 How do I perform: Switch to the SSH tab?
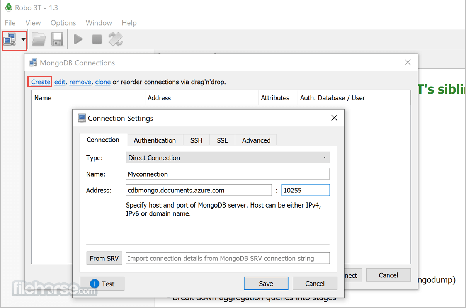pos(196,140)
